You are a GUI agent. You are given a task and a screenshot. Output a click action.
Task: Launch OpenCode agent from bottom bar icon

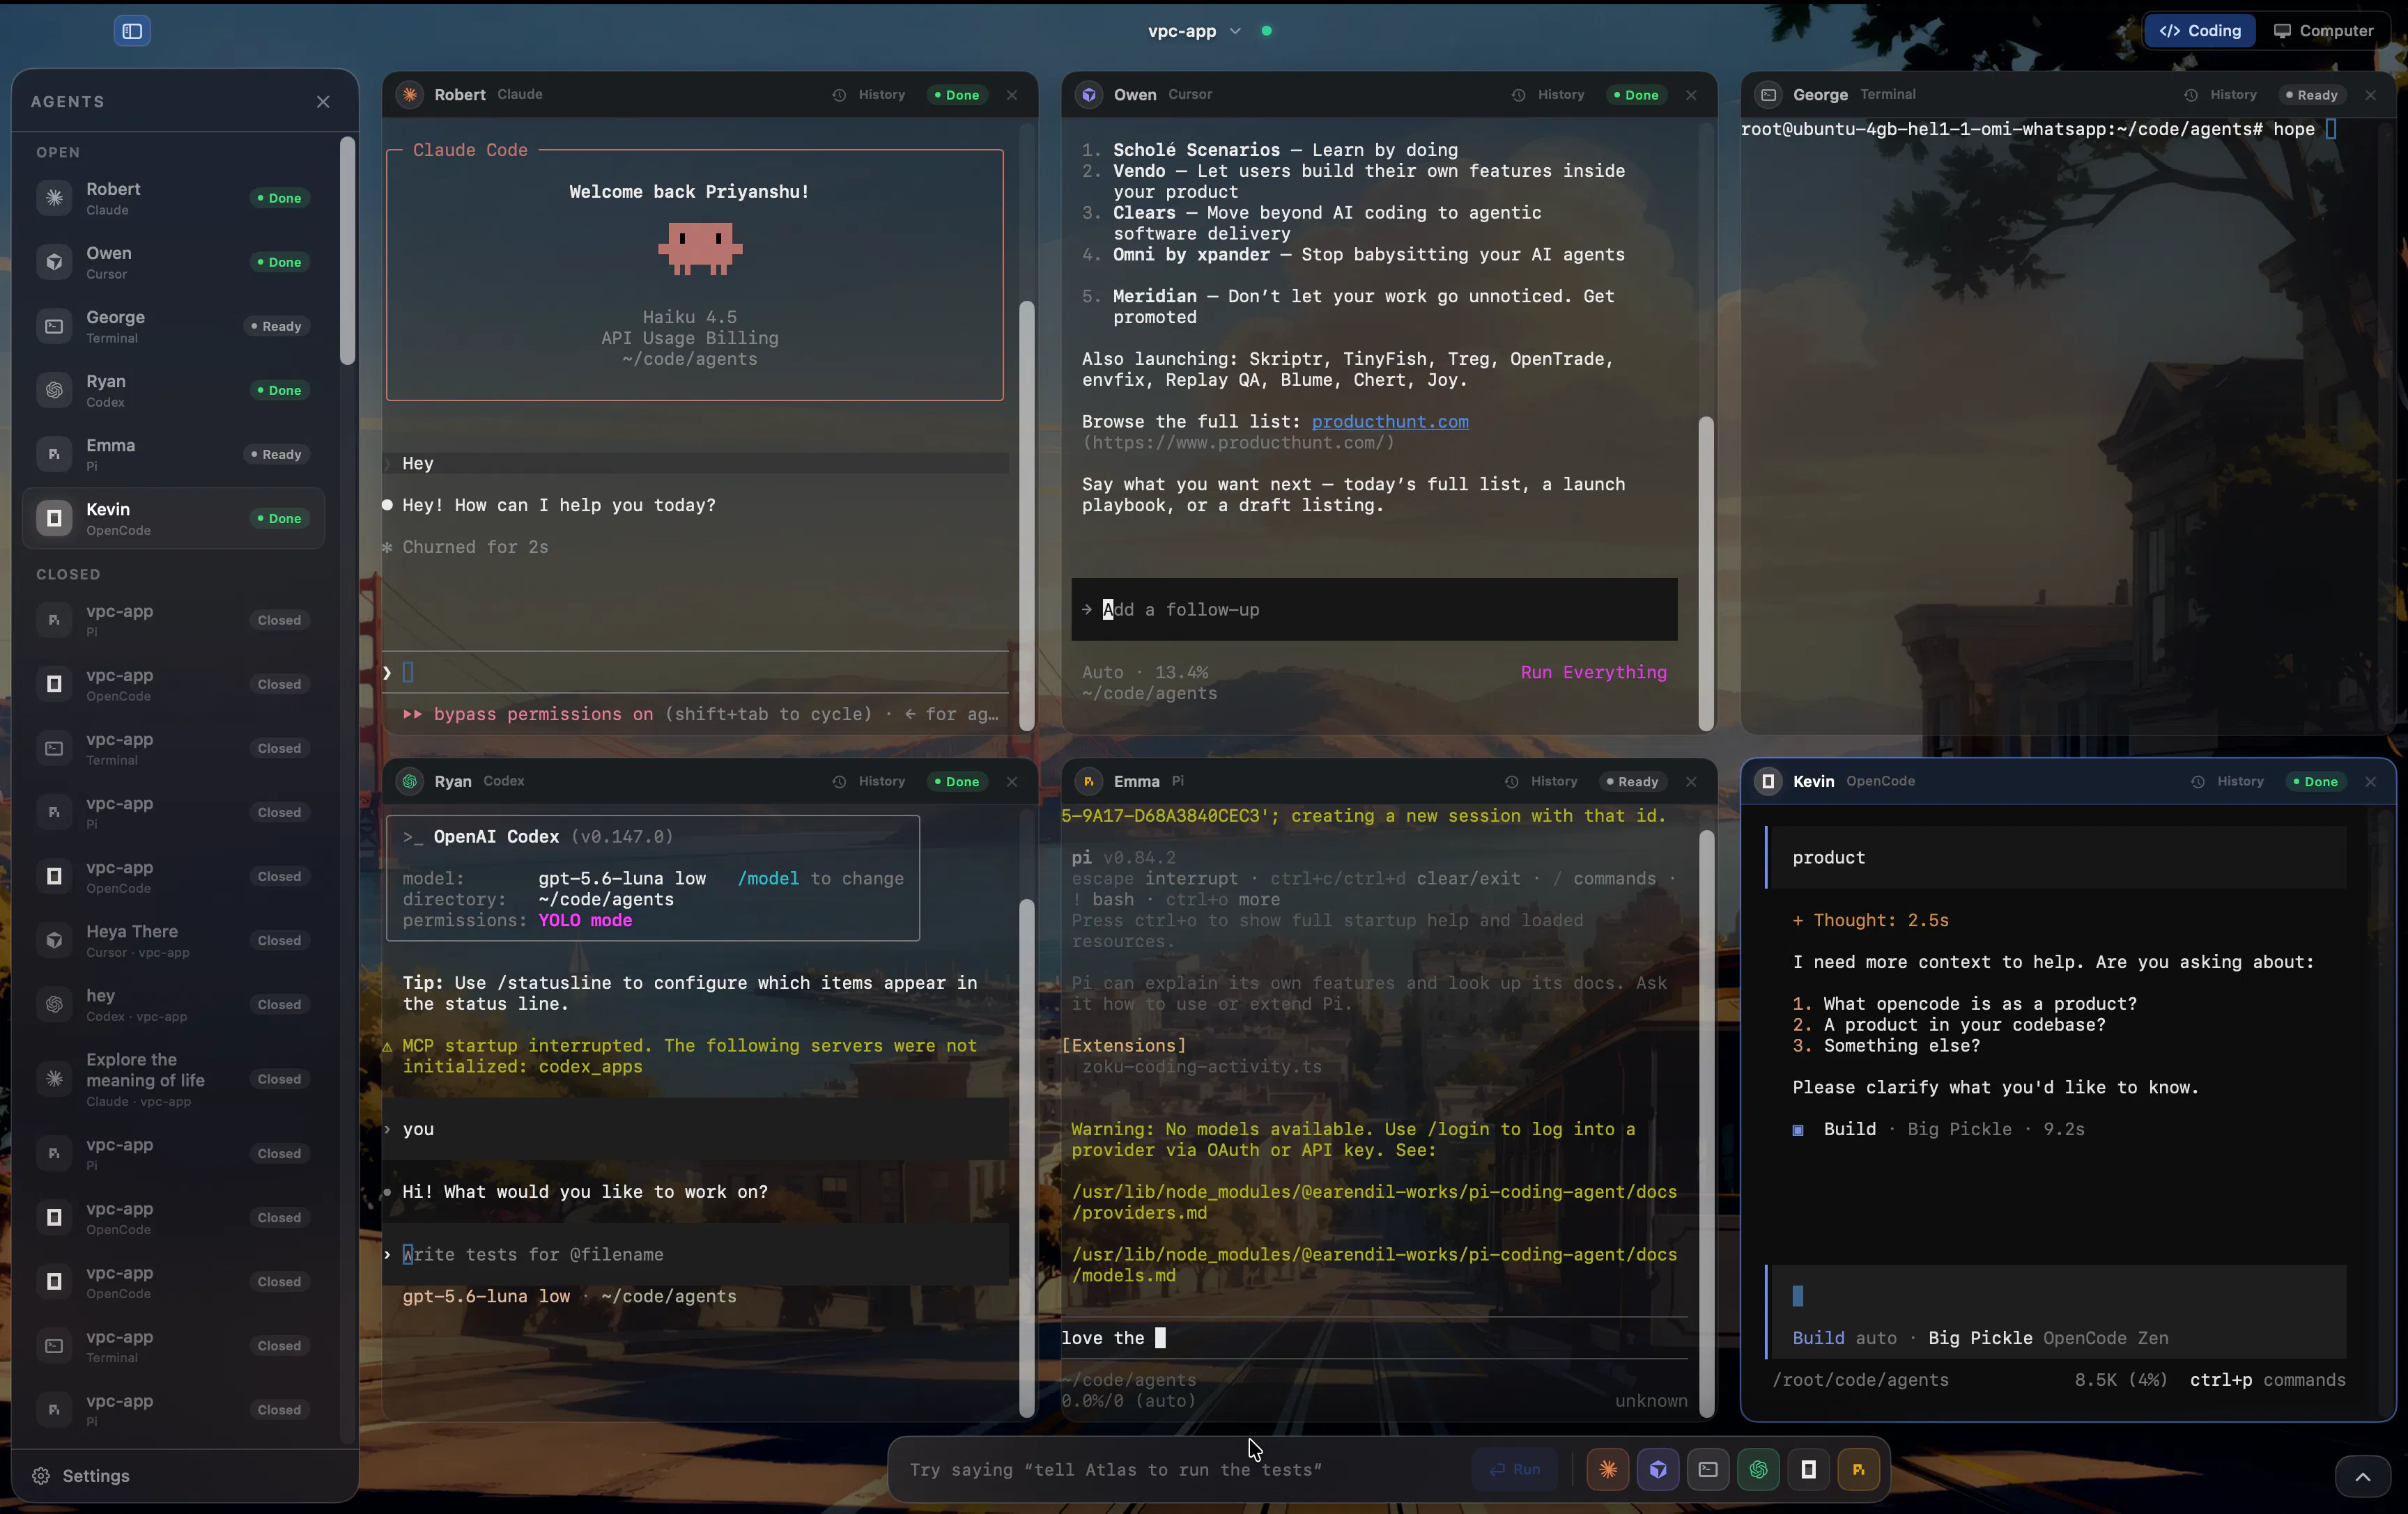click(1808, 1470)
